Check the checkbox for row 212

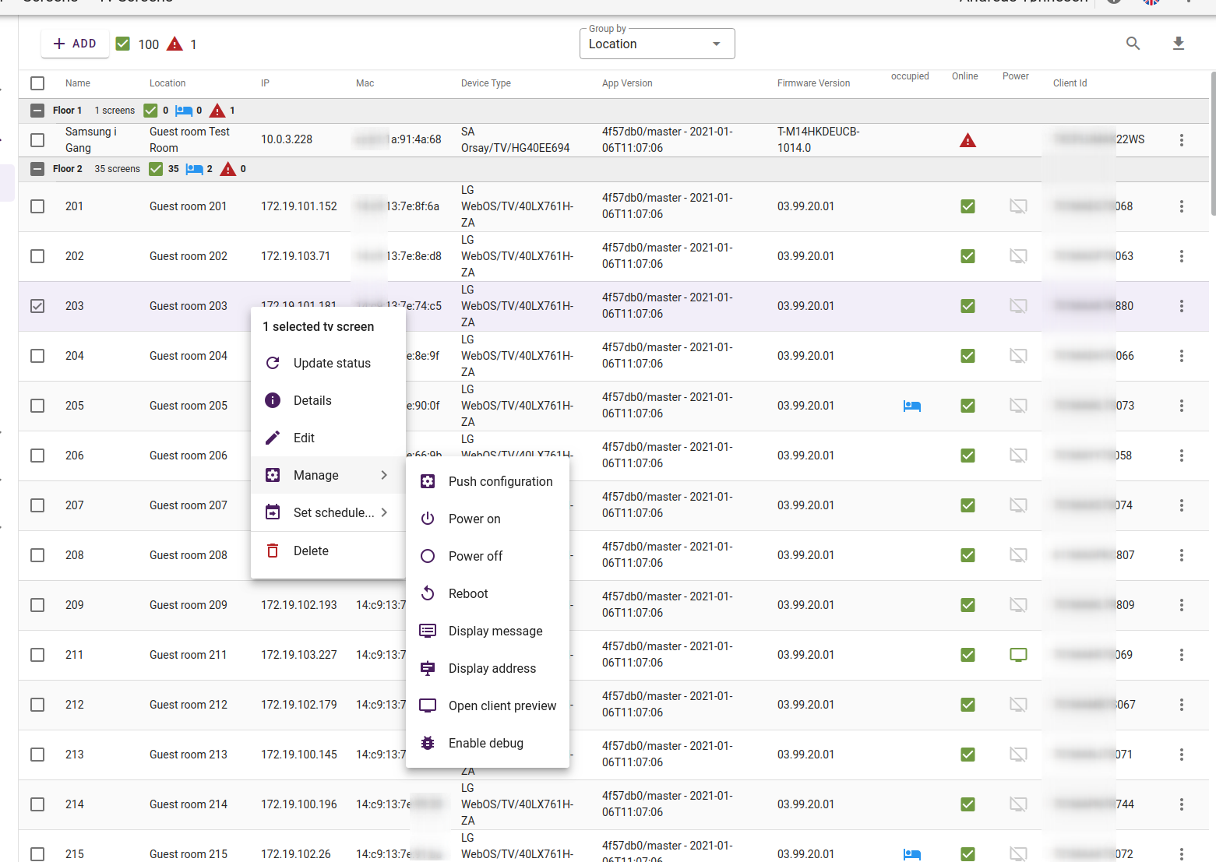tap(37, 705)
